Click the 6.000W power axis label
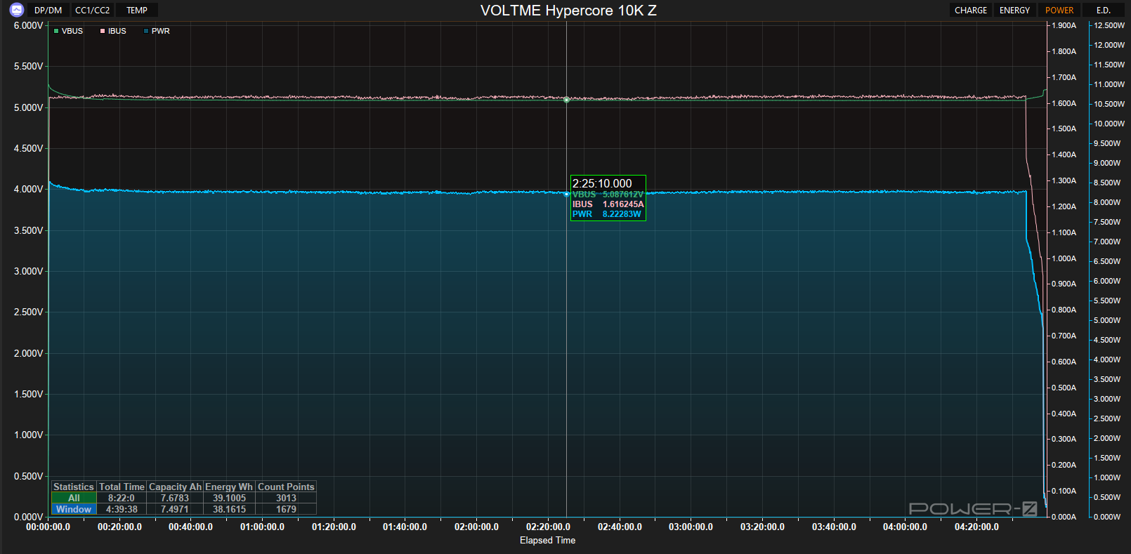 click(x=1107, y=281)
